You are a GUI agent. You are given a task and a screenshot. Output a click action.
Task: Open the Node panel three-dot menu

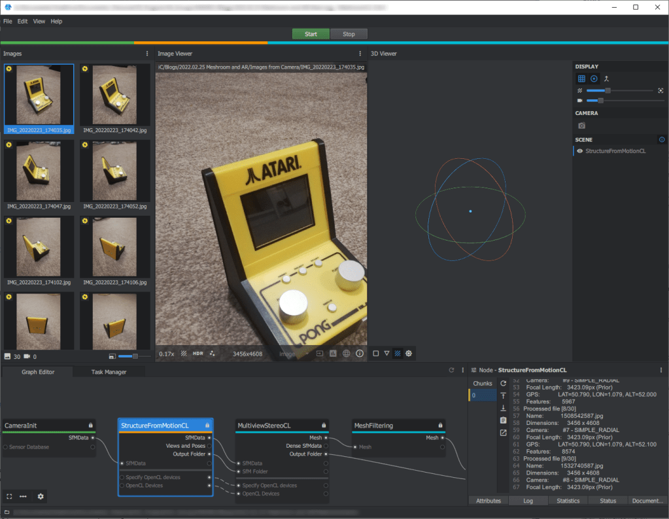pyautogui.click(x=660, y=370)
